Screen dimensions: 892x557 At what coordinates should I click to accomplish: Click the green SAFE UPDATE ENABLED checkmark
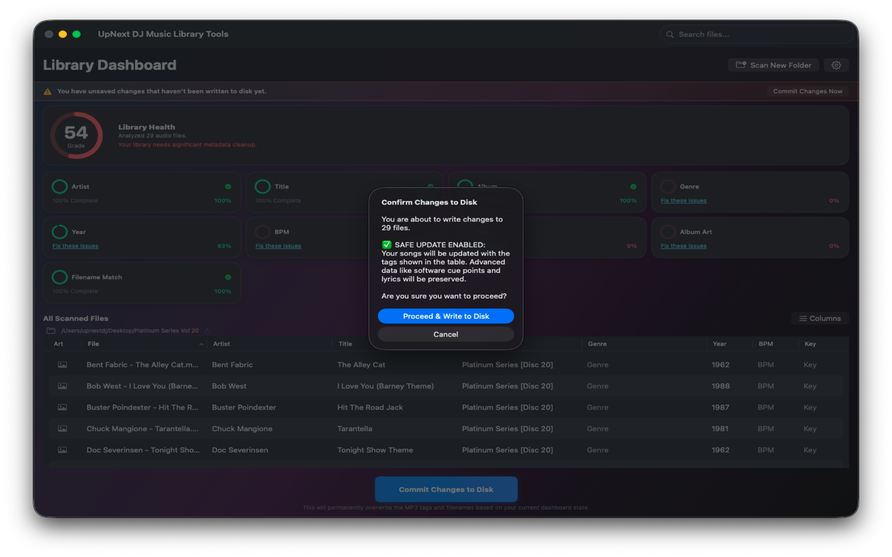(387, 245)
